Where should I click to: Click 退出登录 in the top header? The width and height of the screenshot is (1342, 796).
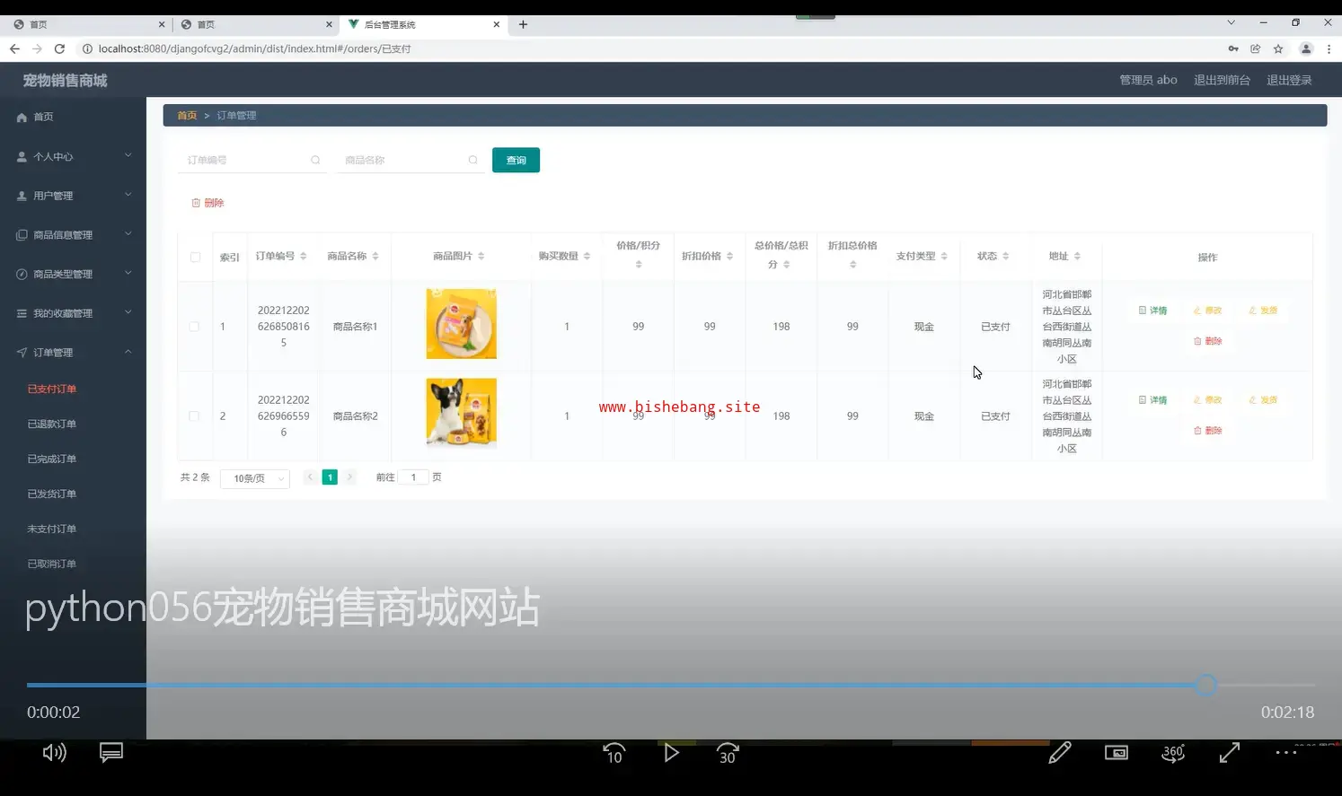pyautogui.click(x=1289, y=80)
